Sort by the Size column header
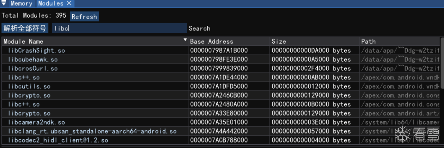Image resolution: width=444 pixels, height=148 pixels. pyautogui.click(x=315, y=41)
